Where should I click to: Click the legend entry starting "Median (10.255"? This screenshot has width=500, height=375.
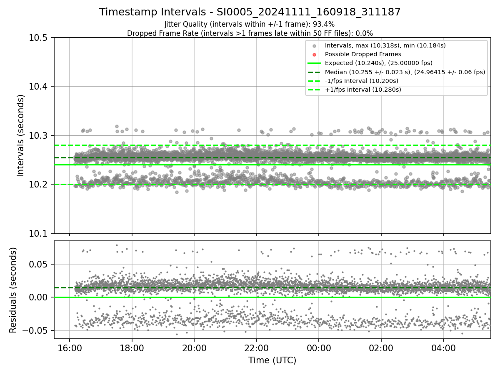point(405,72)
